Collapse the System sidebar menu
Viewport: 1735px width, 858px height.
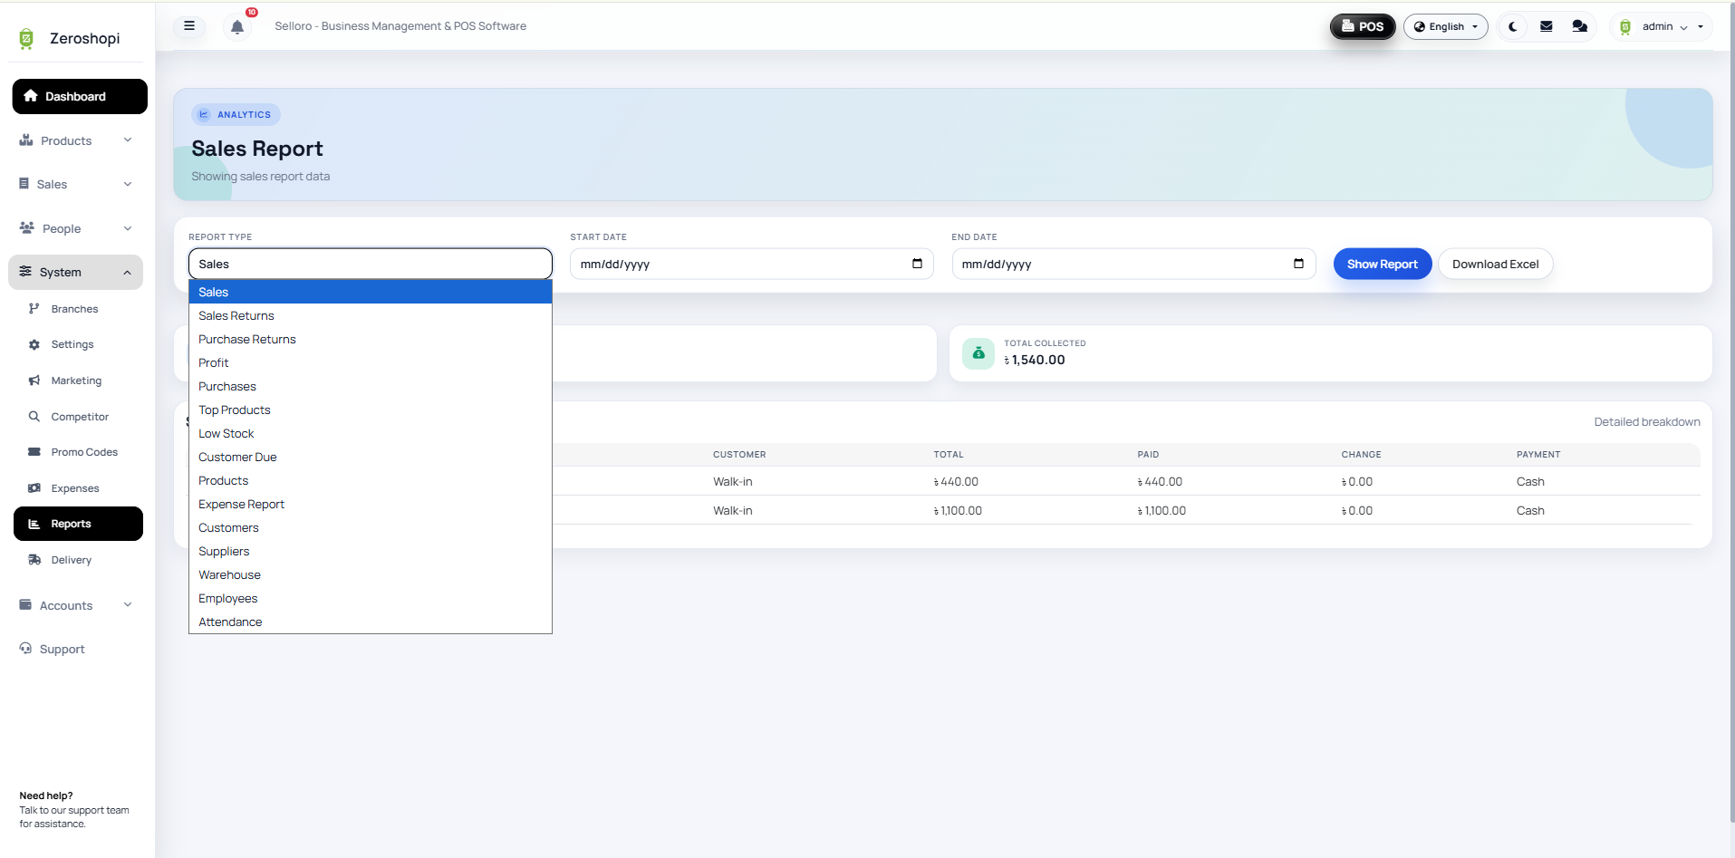click(76, 272)
